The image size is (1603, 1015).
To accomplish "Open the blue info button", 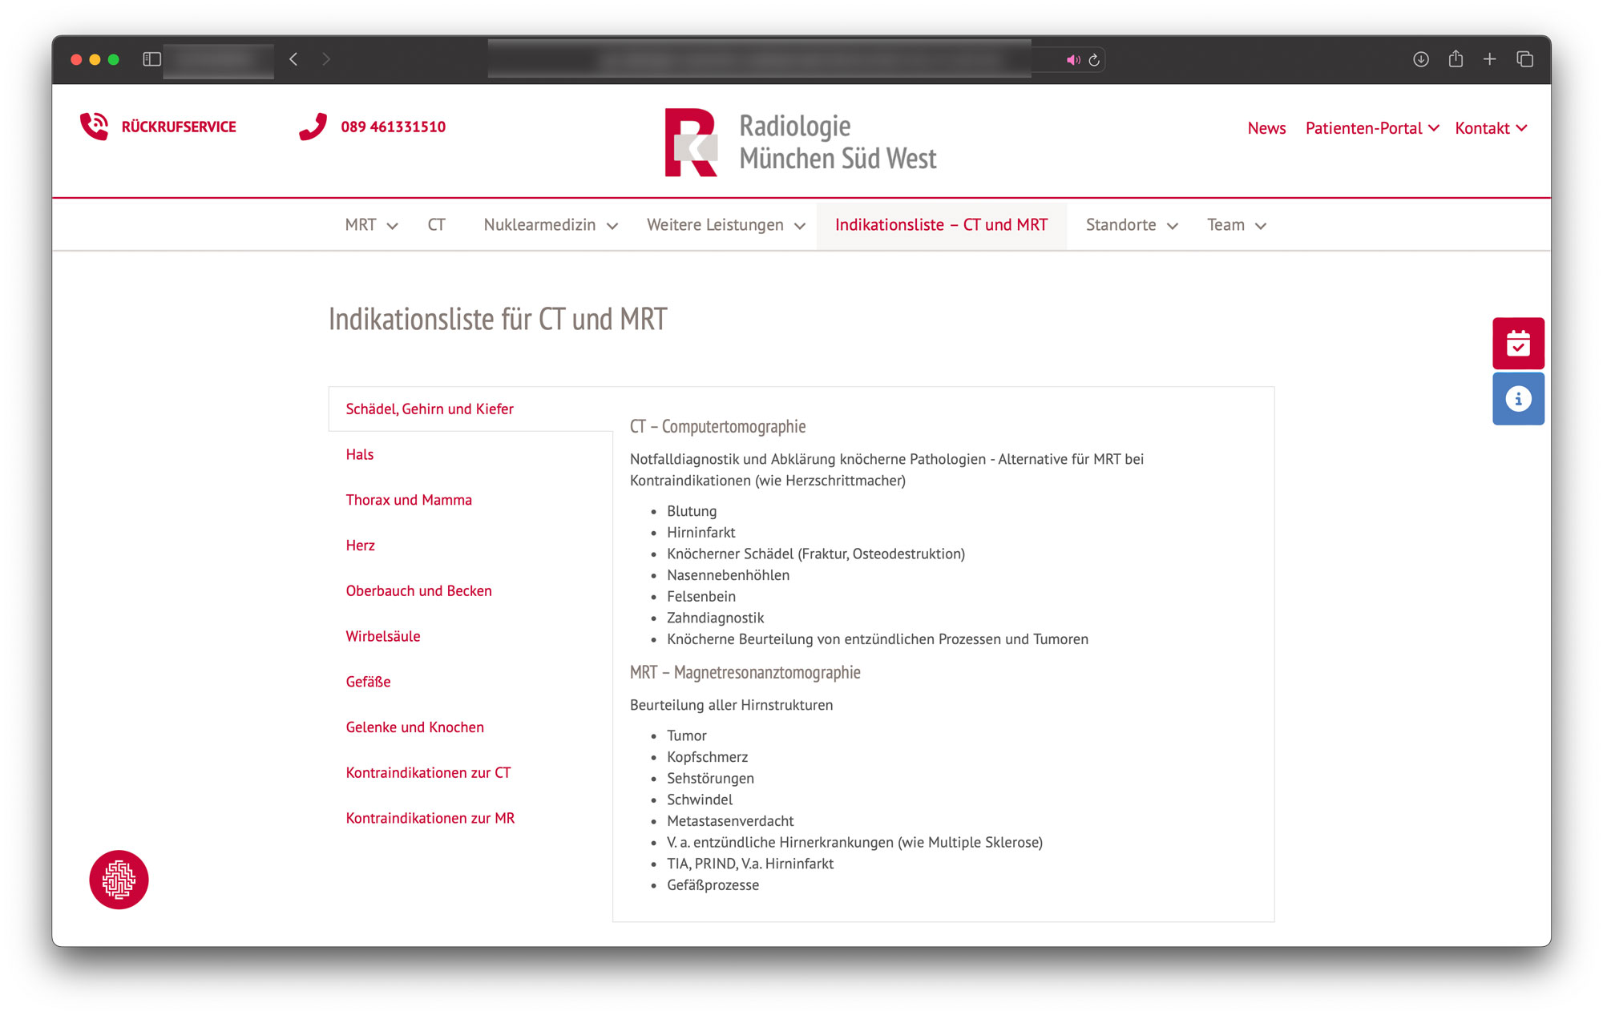I will (1517, 399).
